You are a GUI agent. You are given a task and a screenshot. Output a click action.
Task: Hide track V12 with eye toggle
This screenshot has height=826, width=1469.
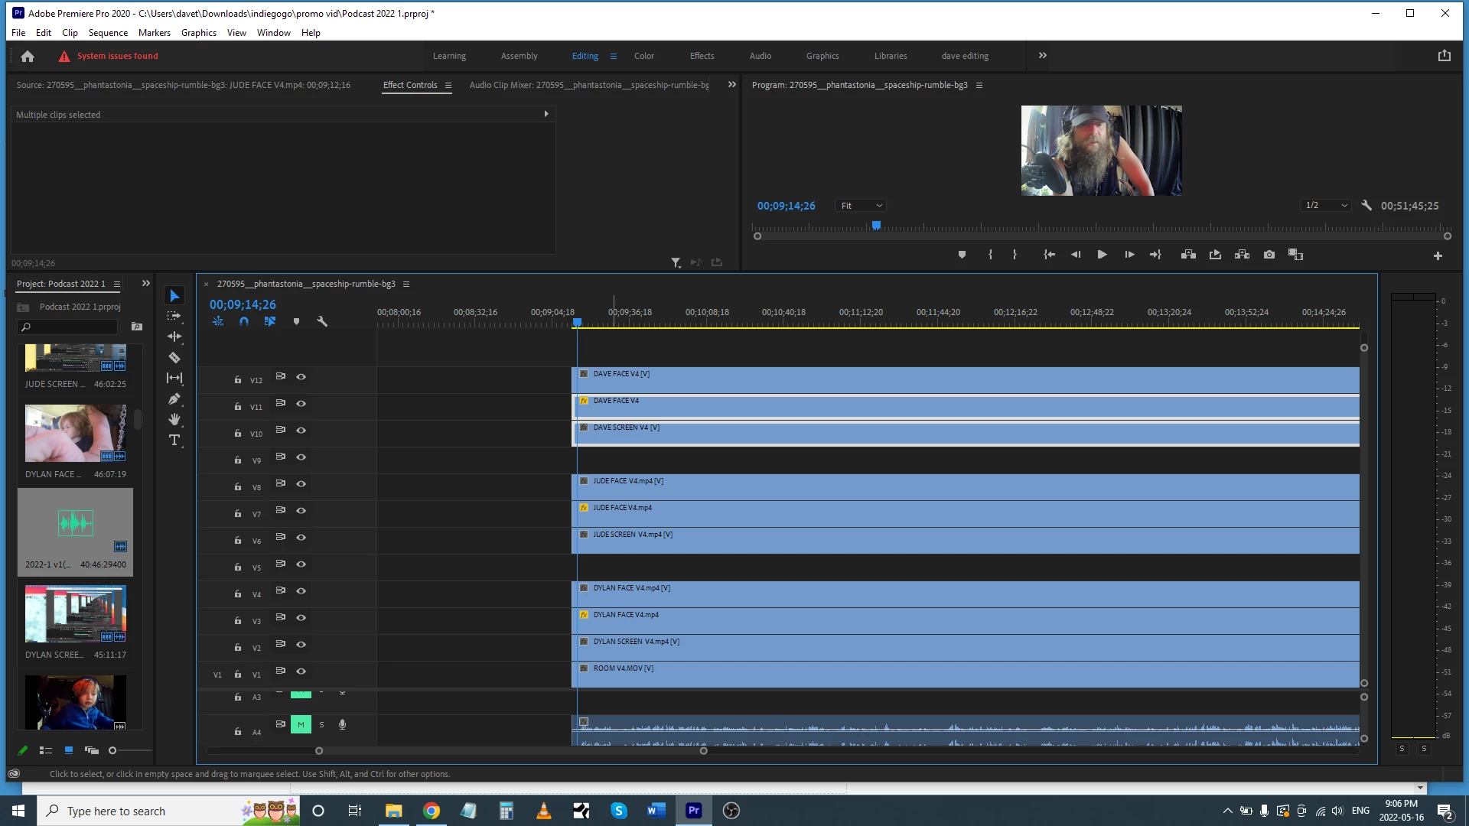[301, 377]
